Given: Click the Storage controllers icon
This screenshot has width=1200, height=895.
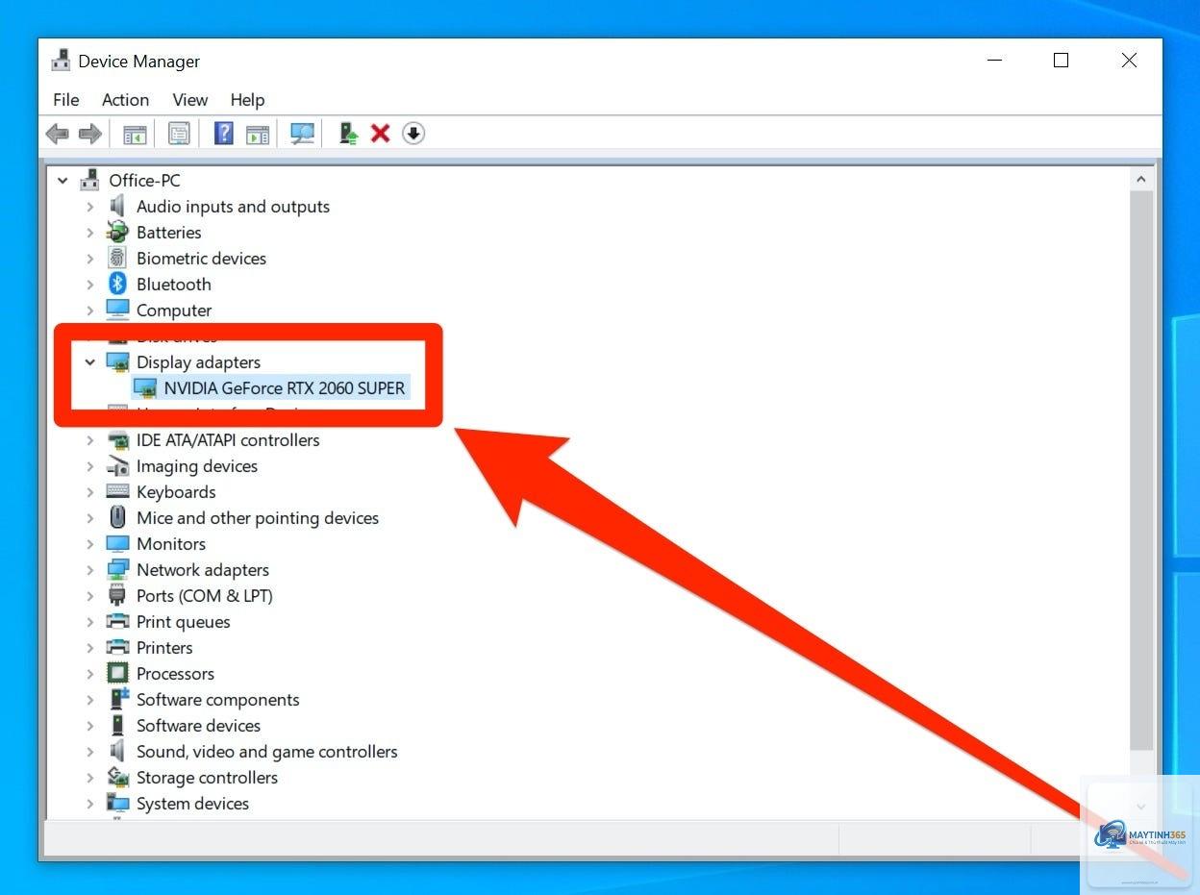Looking at the screenshot, I should (x=117, y=777).
